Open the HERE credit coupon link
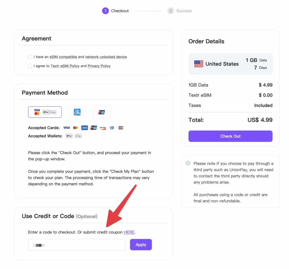 [129, 232]
